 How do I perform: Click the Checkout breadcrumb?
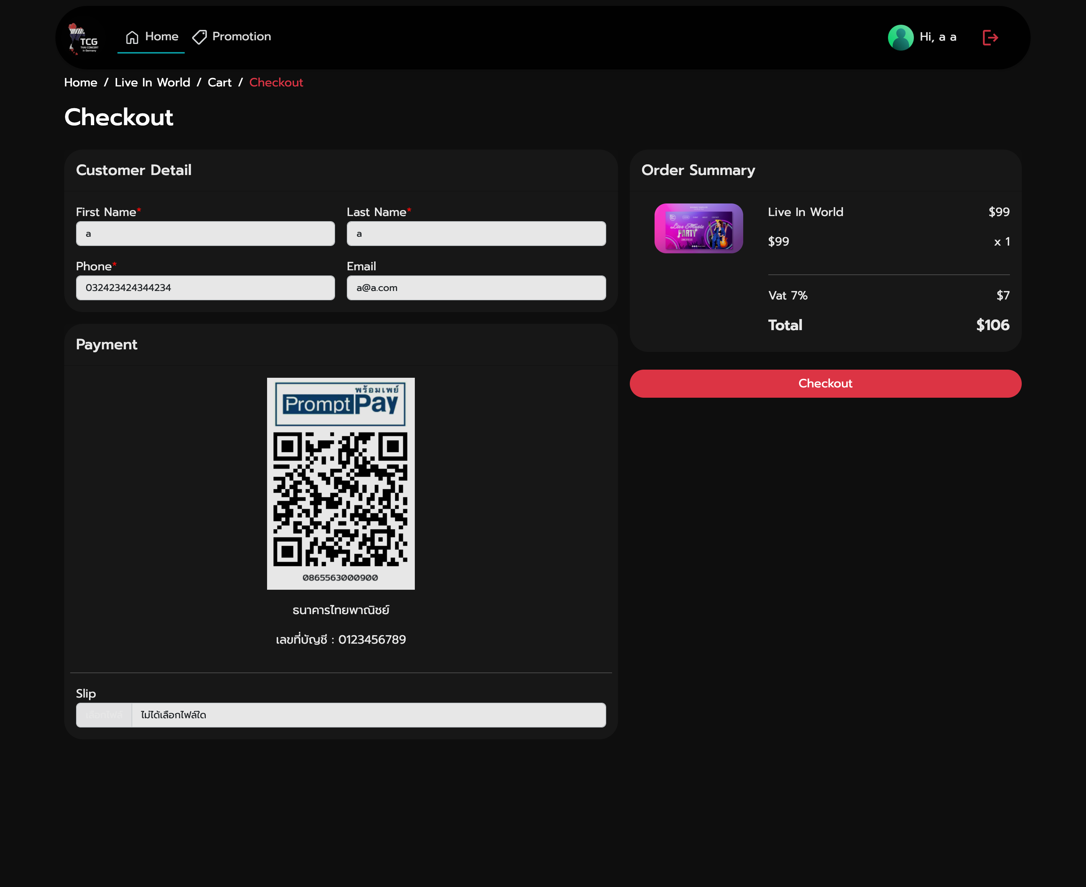point(276,83)
